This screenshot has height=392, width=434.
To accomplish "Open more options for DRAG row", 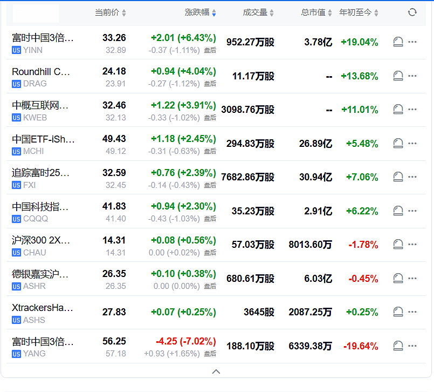I will click(x=412, y=76).
